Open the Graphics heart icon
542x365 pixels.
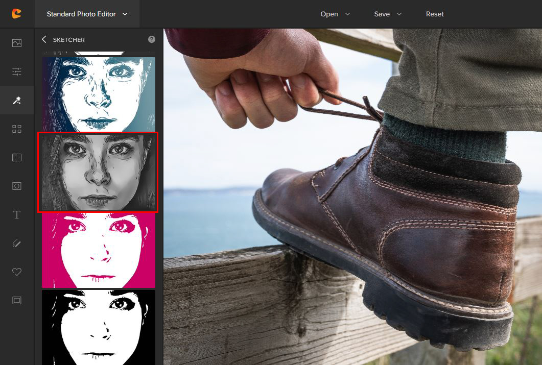click(x=17, y=272)
